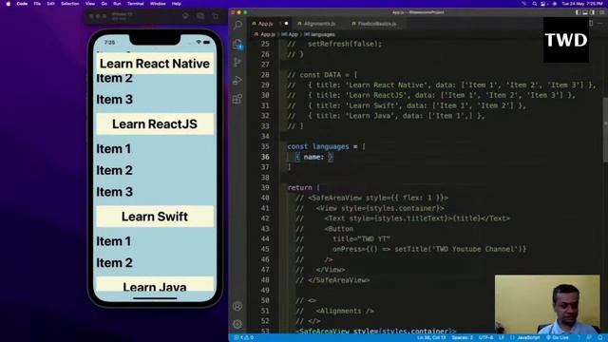Viewport: 608px width, 342px height.
Task: Toggle the bottom panel layout icon
Action: pyautogui.click(x=585, y=12)
